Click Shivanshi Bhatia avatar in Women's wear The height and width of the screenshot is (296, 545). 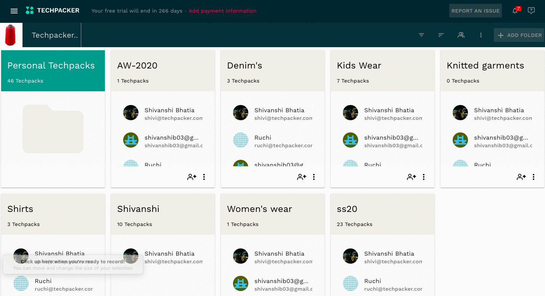(x=241, y=256)
